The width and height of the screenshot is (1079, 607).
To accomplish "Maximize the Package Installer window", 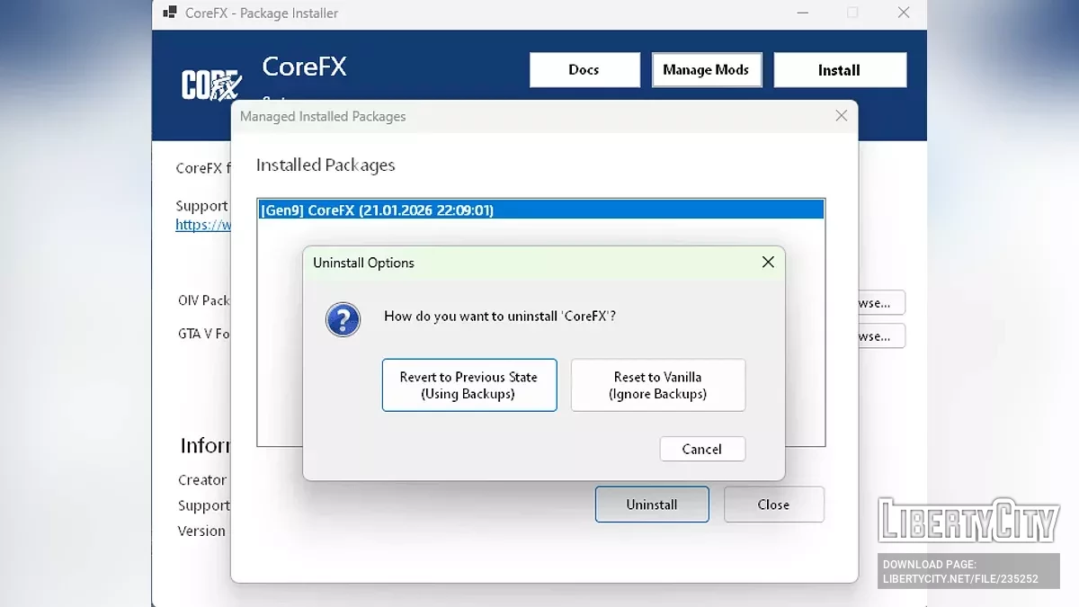I will click(852, 13).
